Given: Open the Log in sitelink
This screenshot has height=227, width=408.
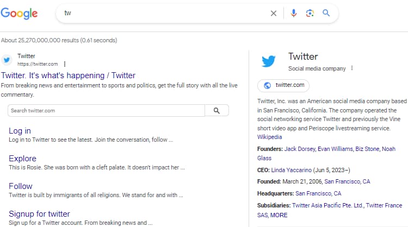Looking at the screenshot, I should point(20,131).
